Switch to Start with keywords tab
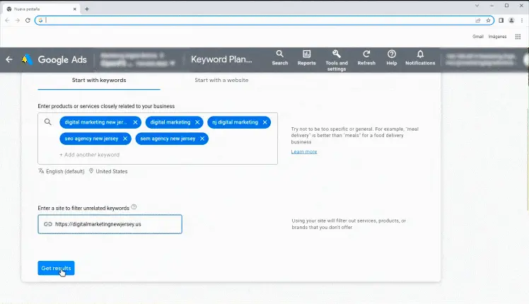The height and width of the screenshot is (304, 529). 99,81
